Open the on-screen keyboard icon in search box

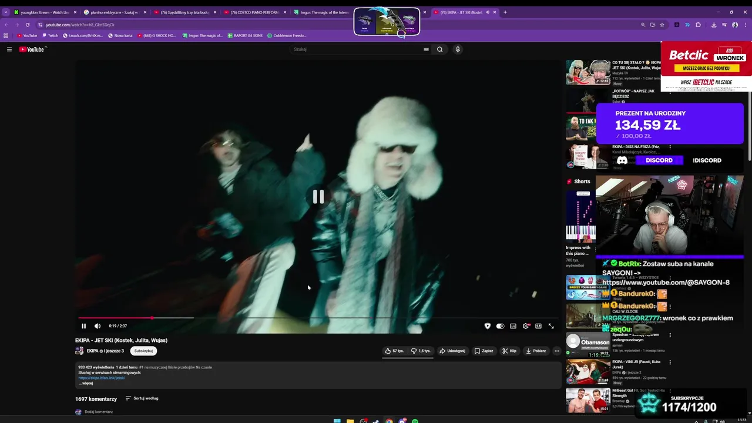point(426,49)
